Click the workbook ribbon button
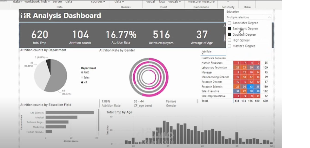The image size is (310, 148). coord(32,2)
